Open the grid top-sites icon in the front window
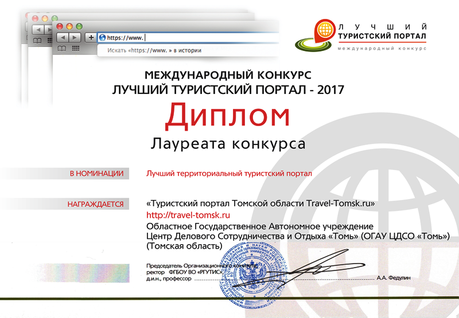The width and height of the screenshot is (459, 318). [76, 48]
